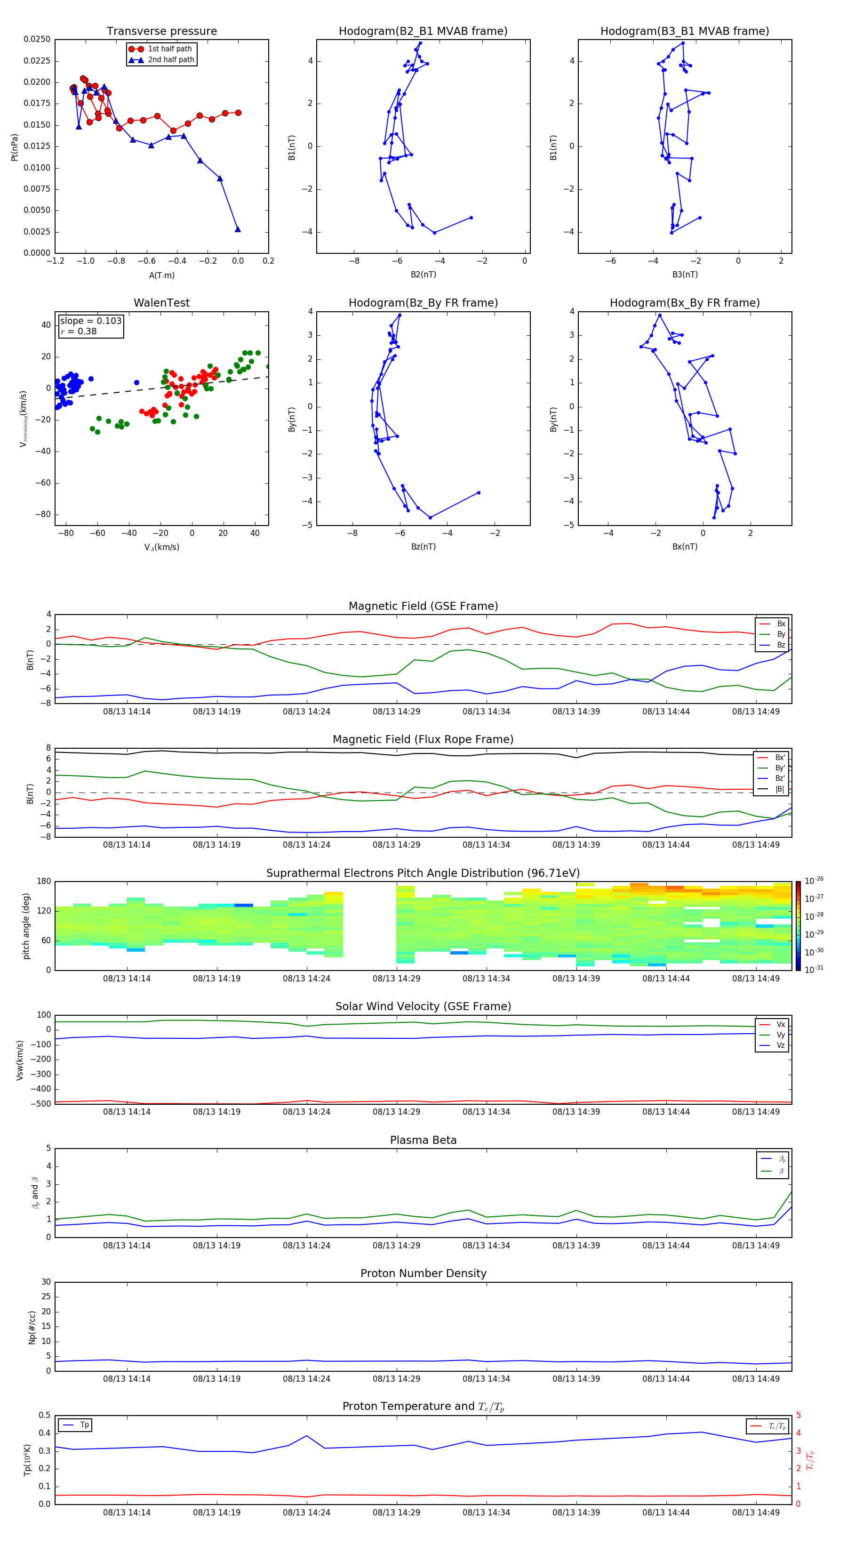Click the 'Transverse pressure' plot title
Viewport: 847px width, 1554px height.
tap(161, 32)
